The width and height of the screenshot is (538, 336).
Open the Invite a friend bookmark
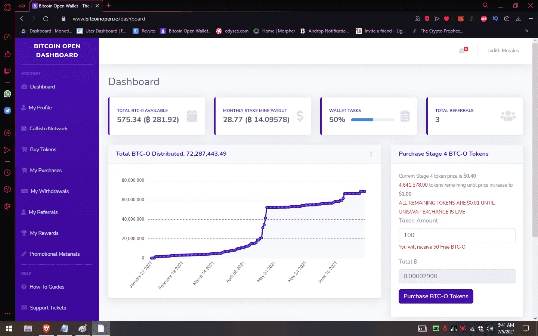click(x=381, y=31)
